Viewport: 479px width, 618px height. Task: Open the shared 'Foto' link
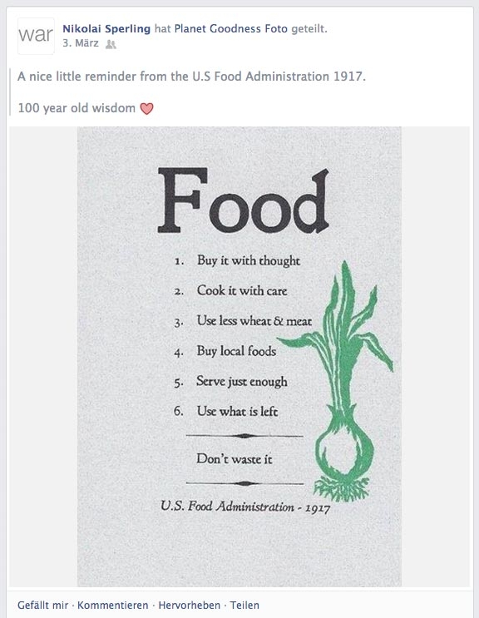point(276,29)
